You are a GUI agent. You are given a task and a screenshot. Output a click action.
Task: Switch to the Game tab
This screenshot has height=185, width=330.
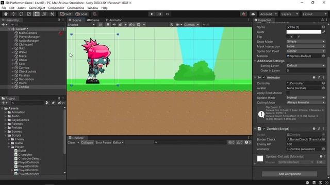tap(93, 20)
